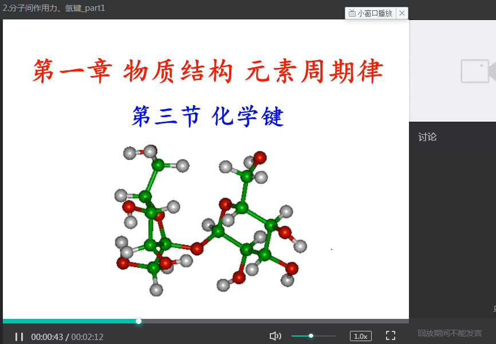Pause the video playback
This screenshot has height=344, width=496.
pyautogui.click(x=19, y=337)
